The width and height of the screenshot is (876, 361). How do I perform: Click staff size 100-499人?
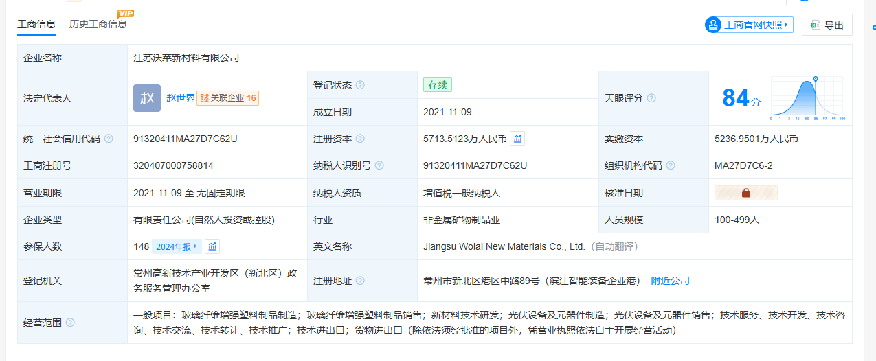[x=737, y=220]
